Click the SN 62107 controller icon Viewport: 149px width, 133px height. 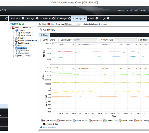point(19,51)
